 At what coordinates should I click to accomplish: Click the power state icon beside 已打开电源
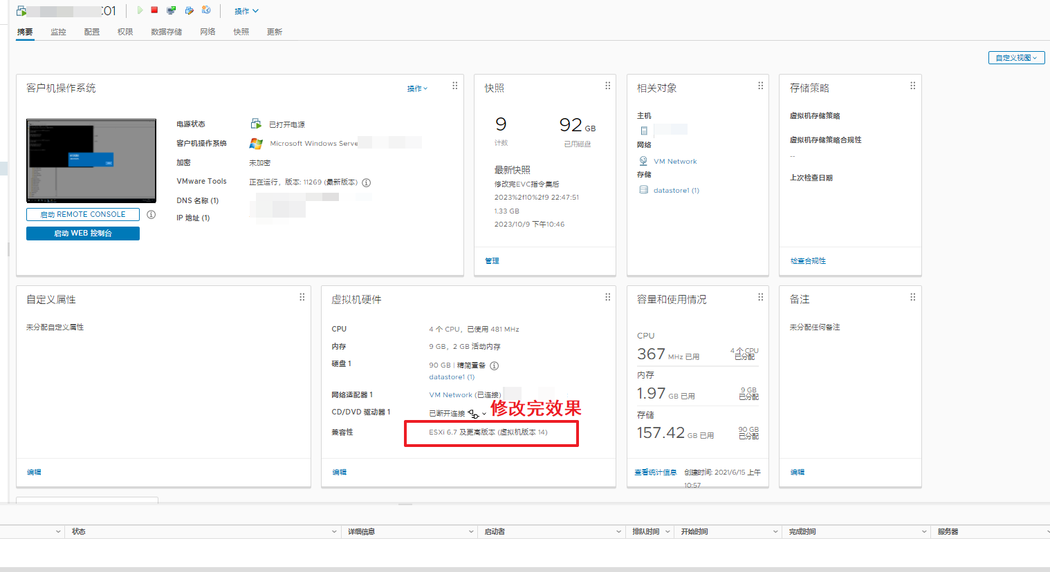pos(256,124)
